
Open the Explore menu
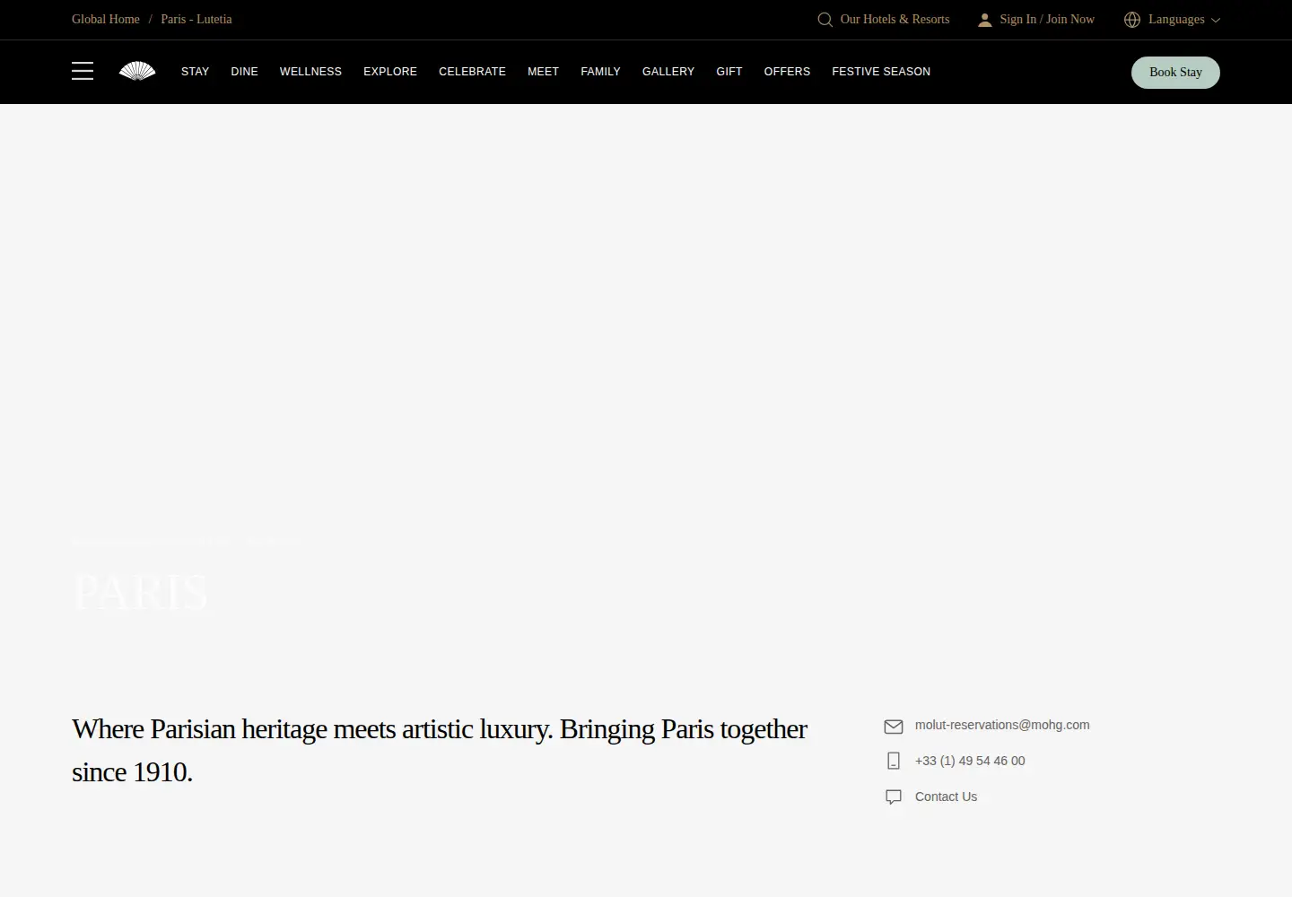390,72
